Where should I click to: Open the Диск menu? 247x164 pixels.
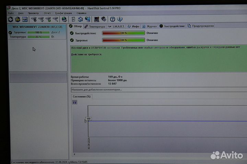tap(21, 13)
